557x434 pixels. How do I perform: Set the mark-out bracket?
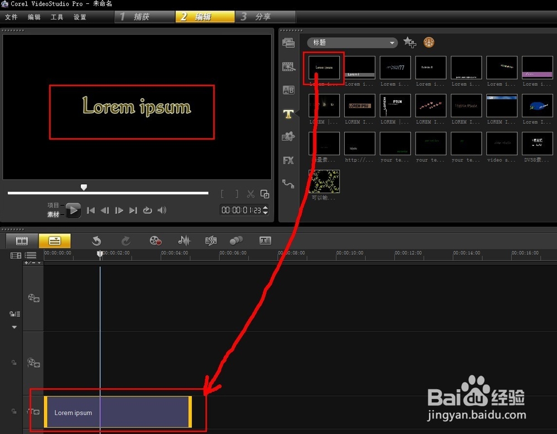pos(237,194)
